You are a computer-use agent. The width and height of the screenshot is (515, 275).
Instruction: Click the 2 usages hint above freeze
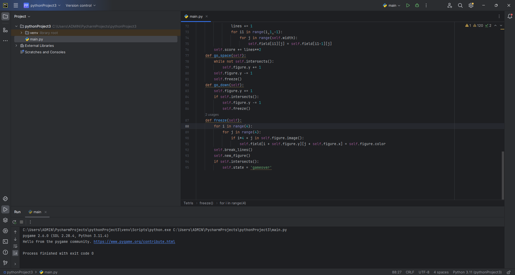[x=212, y=115]
